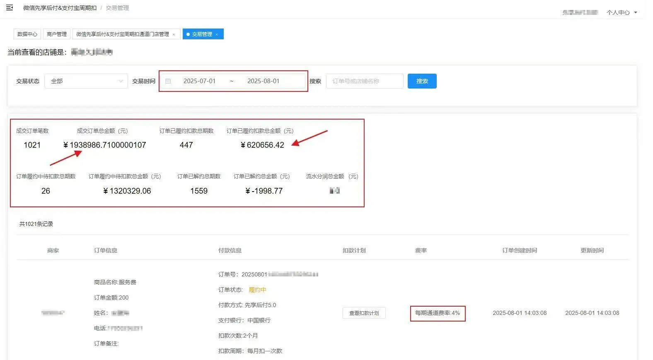Click amount ¥-1998.77

[x=264, y=191]
